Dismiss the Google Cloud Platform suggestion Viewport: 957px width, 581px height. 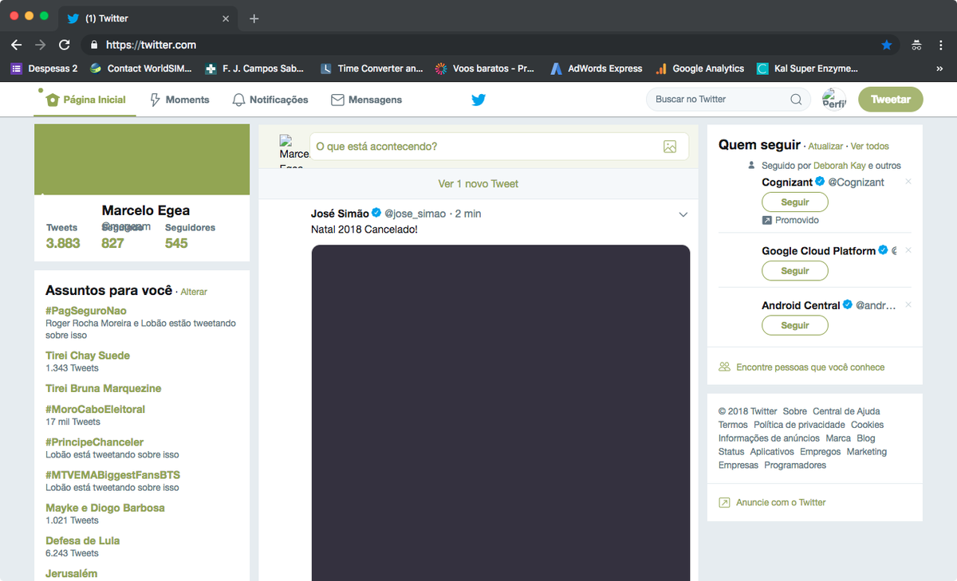[908, 250]
